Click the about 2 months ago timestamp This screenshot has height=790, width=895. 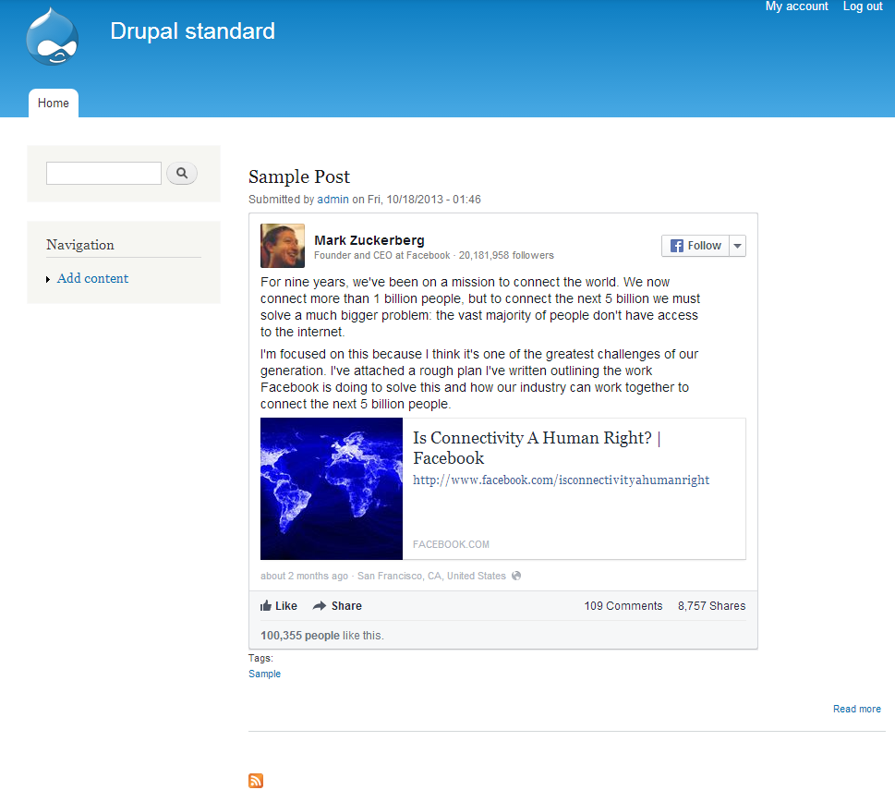(304, 576)
